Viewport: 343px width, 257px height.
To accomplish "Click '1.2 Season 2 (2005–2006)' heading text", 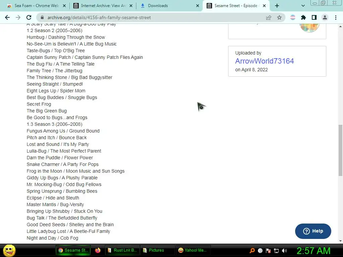I will 55,30.
